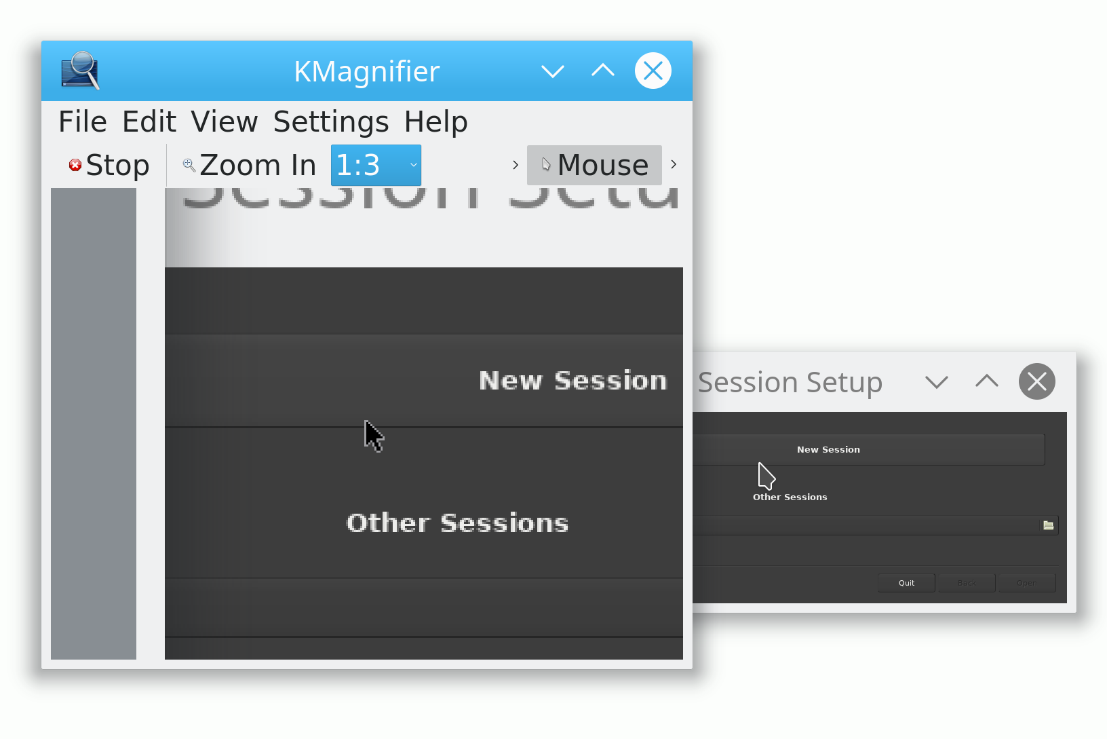The height and width of the screenshot is (739, 1107).
Task: Minimize the Session Setup window
Action: click(x=937, y=382)
